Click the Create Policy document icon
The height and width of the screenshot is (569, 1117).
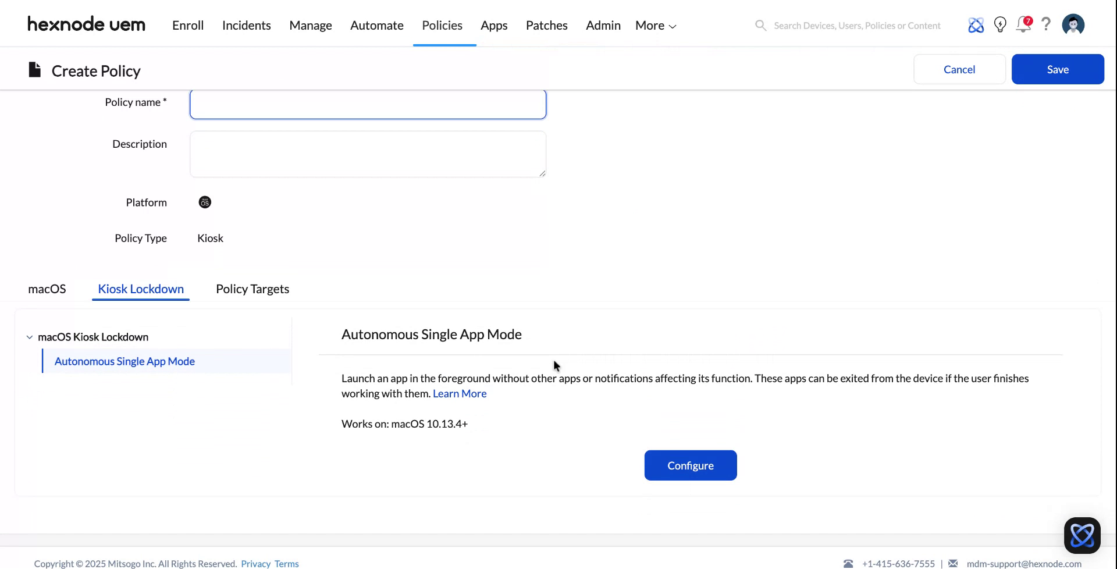[x=34, y=69]
